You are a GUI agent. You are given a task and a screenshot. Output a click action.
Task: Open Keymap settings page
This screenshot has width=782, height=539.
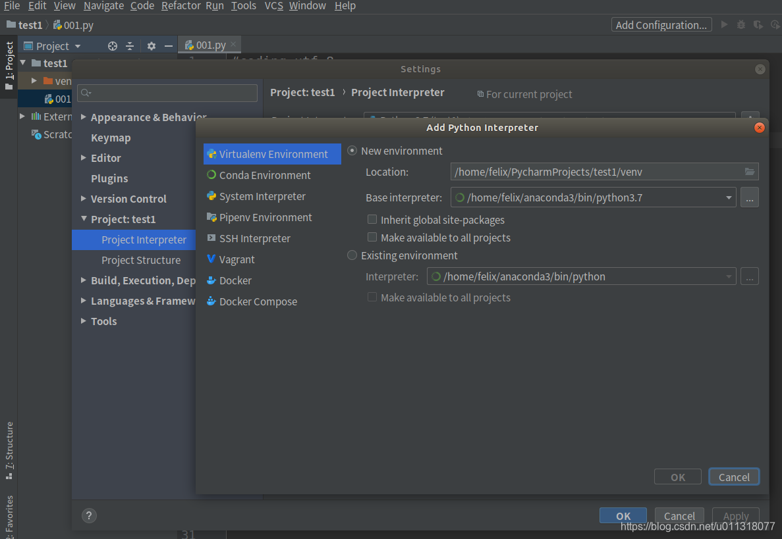pyautogui.click(x=111, y=138)
